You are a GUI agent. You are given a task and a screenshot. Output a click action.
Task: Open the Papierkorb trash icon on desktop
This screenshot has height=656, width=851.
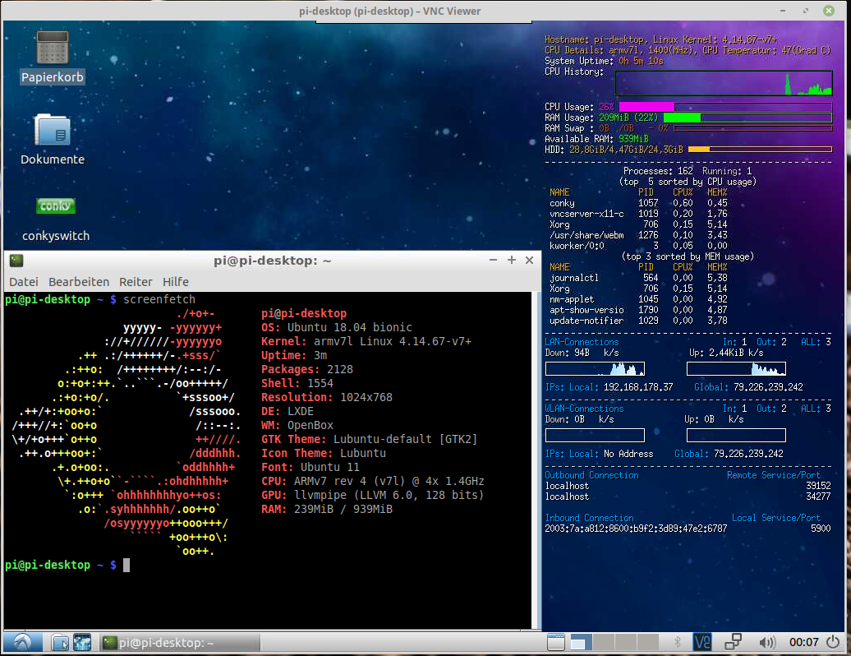pyautogui.click(x=53, y=49)
